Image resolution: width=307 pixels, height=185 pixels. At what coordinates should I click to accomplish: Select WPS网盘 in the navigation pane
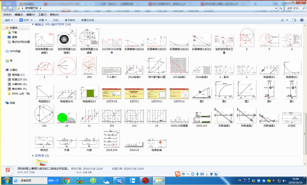[x=15, y=51]
